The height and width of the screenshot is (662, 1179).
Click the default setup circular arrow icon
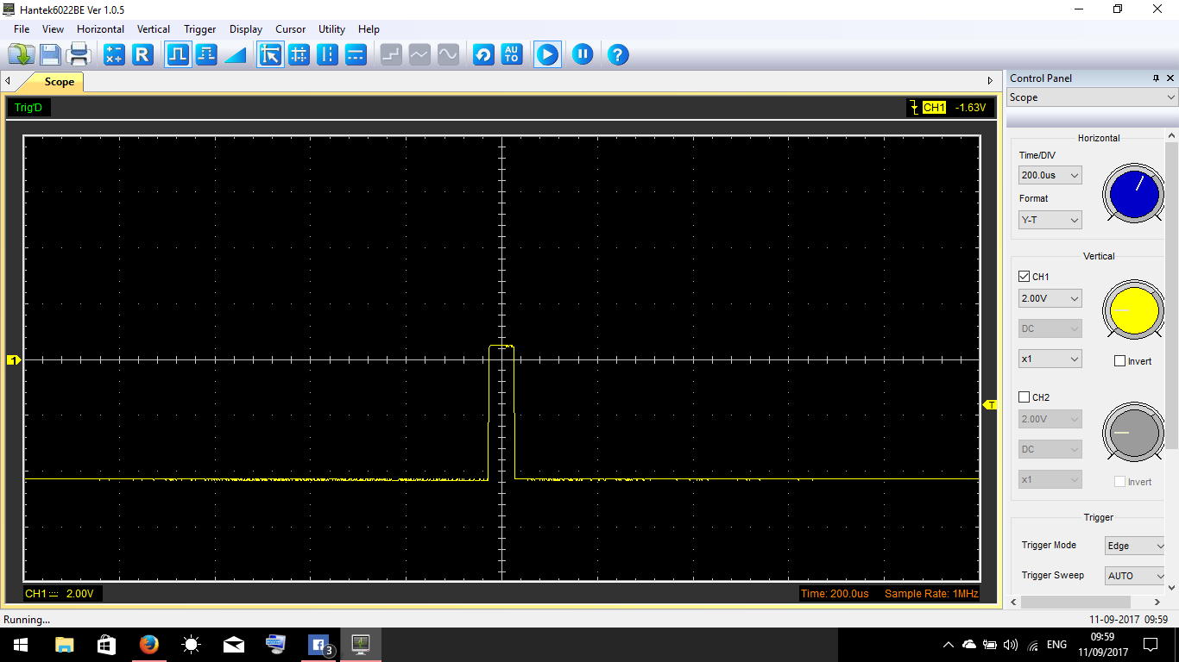click(483, 55)
